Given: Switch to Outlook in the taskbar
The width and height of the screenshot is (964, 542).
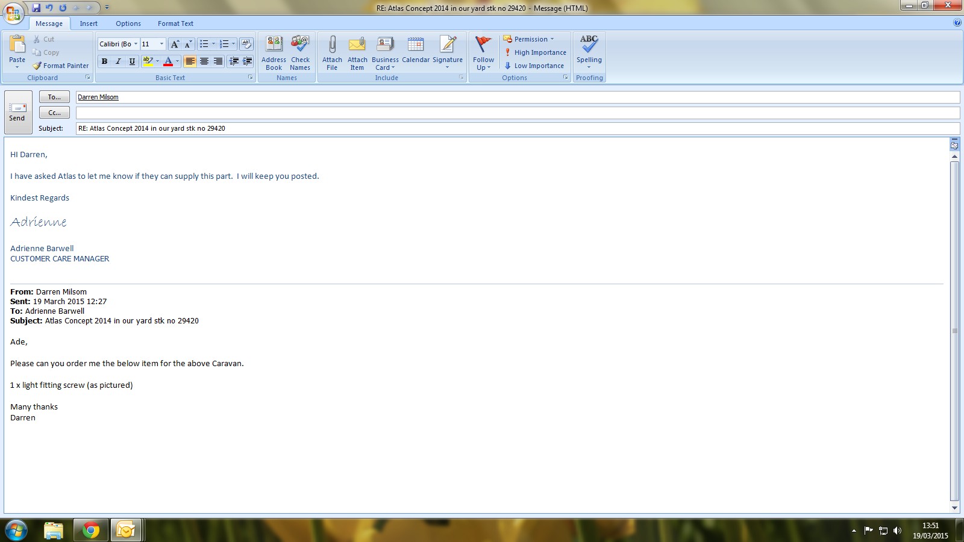Looking at the screenshot, I should tap(126, 531).
